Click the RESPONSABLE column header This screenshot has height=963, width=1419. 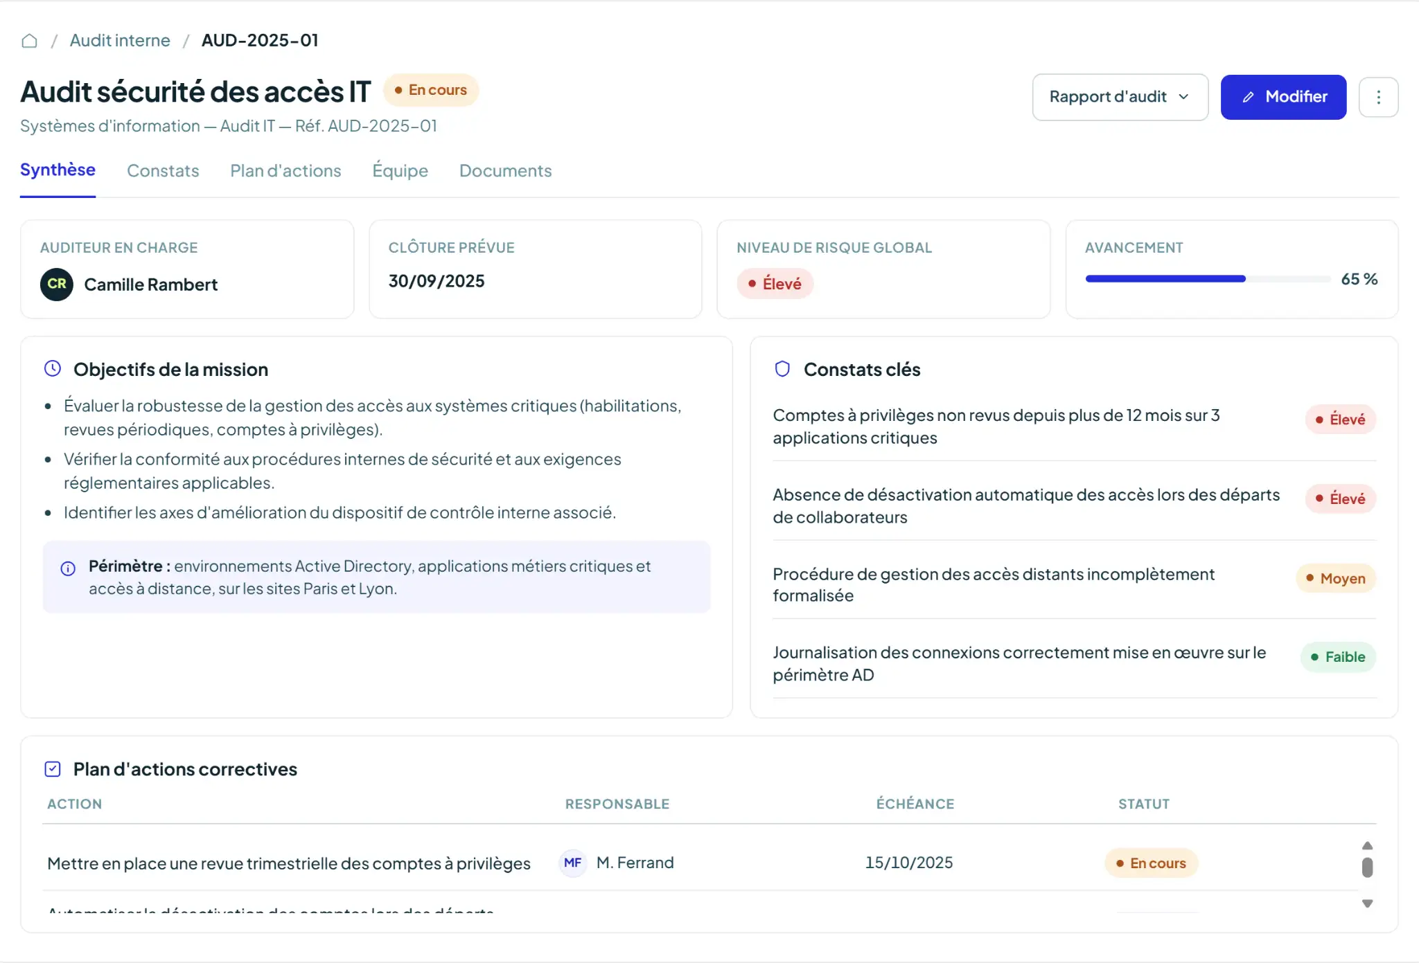(x=617, y=804)
